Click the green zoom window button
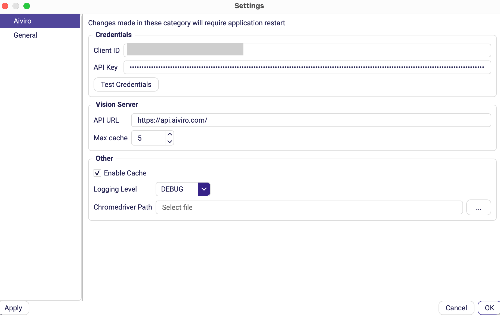Image resolution: width=500 pixels, height=315 pixels. (27, 6)
